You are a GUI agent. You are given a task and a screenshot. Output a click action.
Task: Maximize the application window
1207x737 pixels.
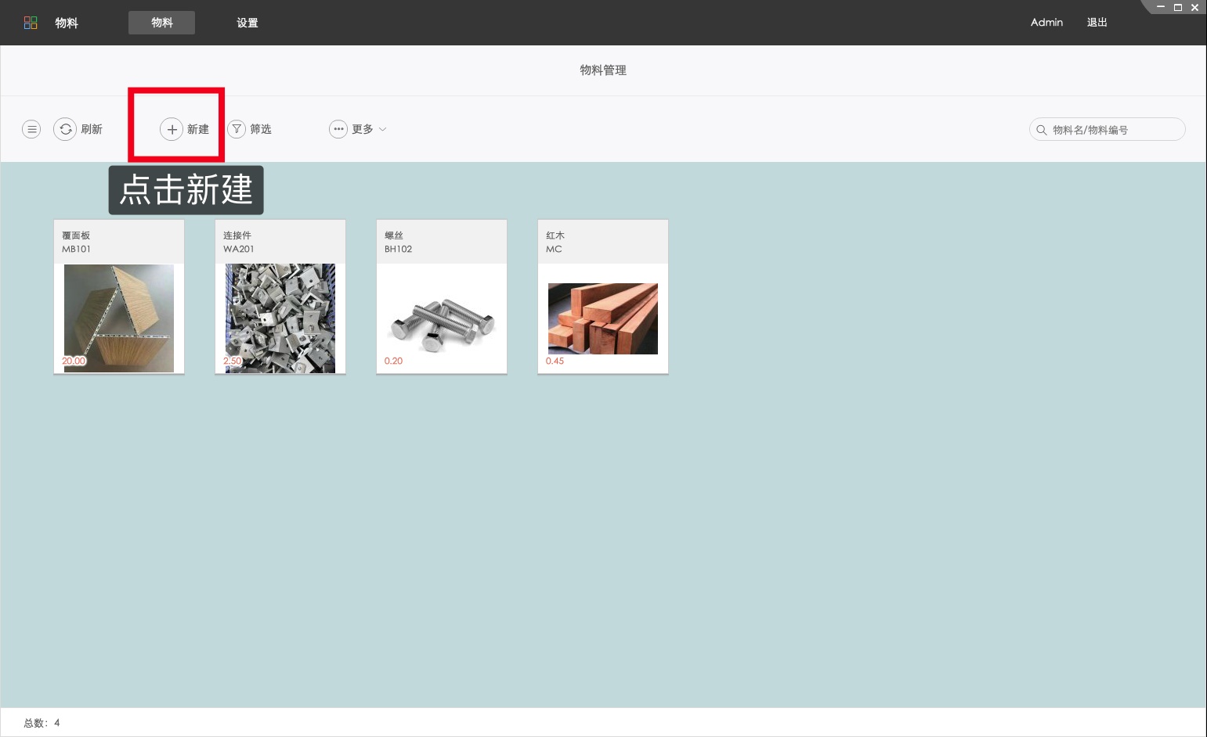click(1177, 7)
